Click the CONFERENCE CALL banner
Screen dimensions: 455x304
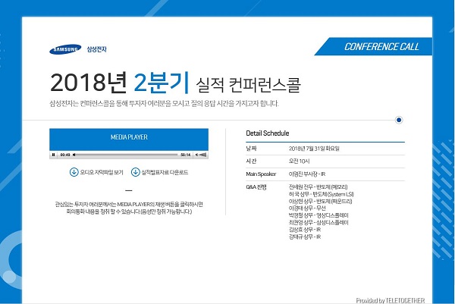click(x=374, y=46)
